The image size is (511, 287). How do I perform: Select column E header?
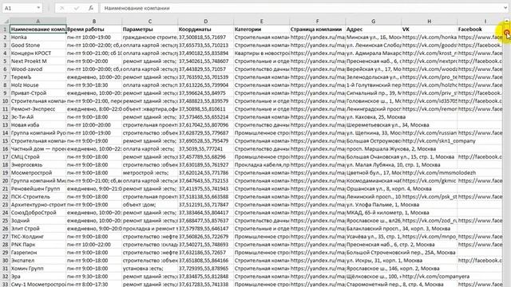click(262, 22)
